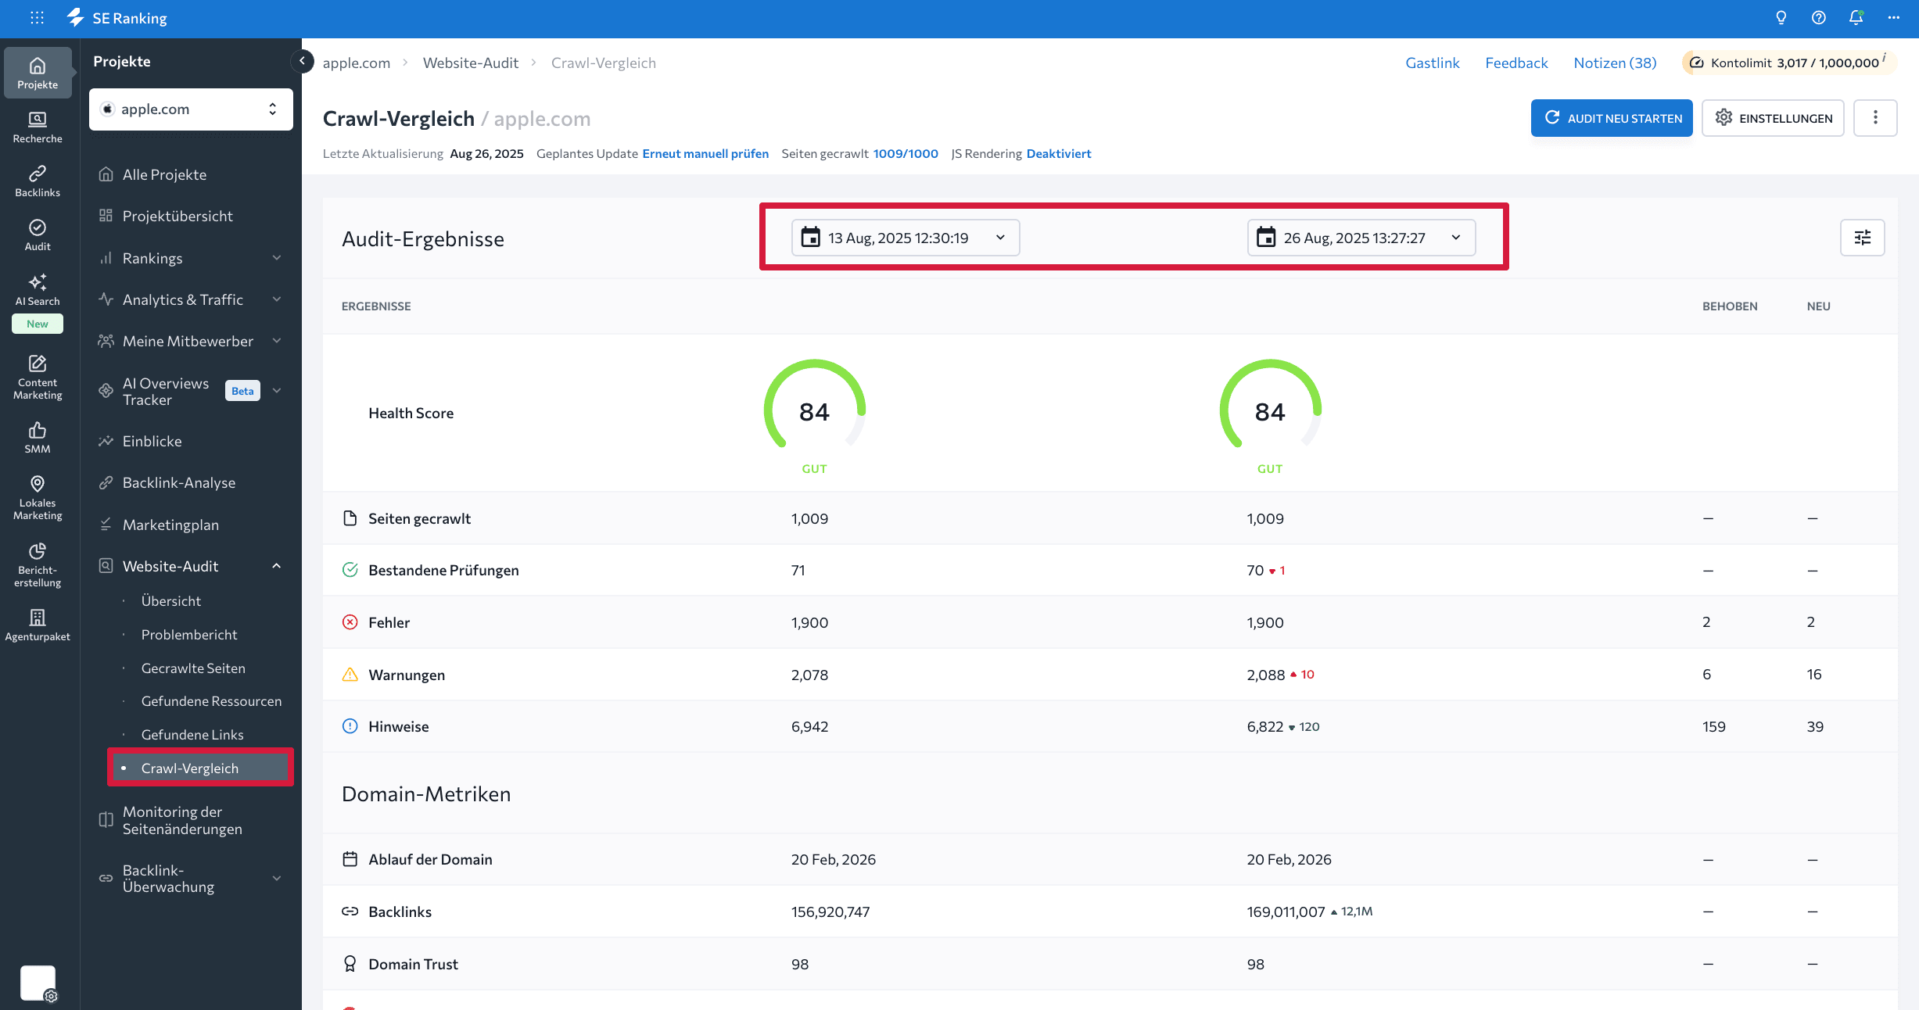Screen dimensions: 1919x1010
Task: Click the Feedback link
Action: [x=1516, y=63]
